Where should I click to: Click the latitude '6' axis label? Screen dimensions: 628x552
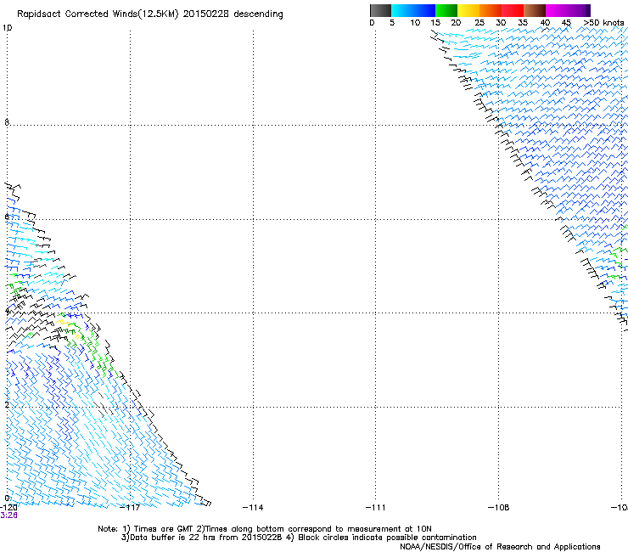[x=7, y=217]
